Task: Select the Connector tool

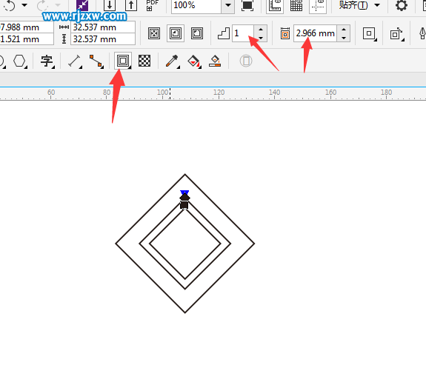Action: (96, 61)
